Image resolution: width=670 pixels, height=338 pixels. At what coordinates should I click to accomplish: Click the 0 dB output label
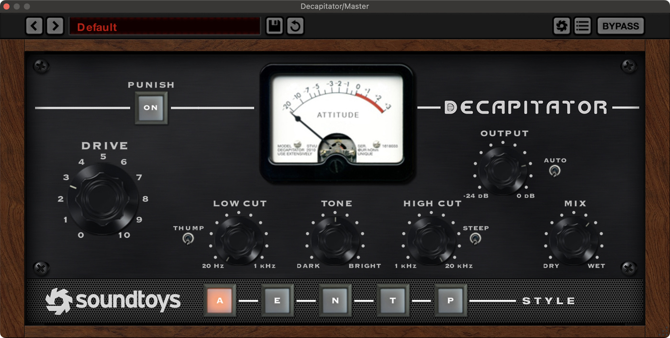pyautogui.click(x=525, y=196)
